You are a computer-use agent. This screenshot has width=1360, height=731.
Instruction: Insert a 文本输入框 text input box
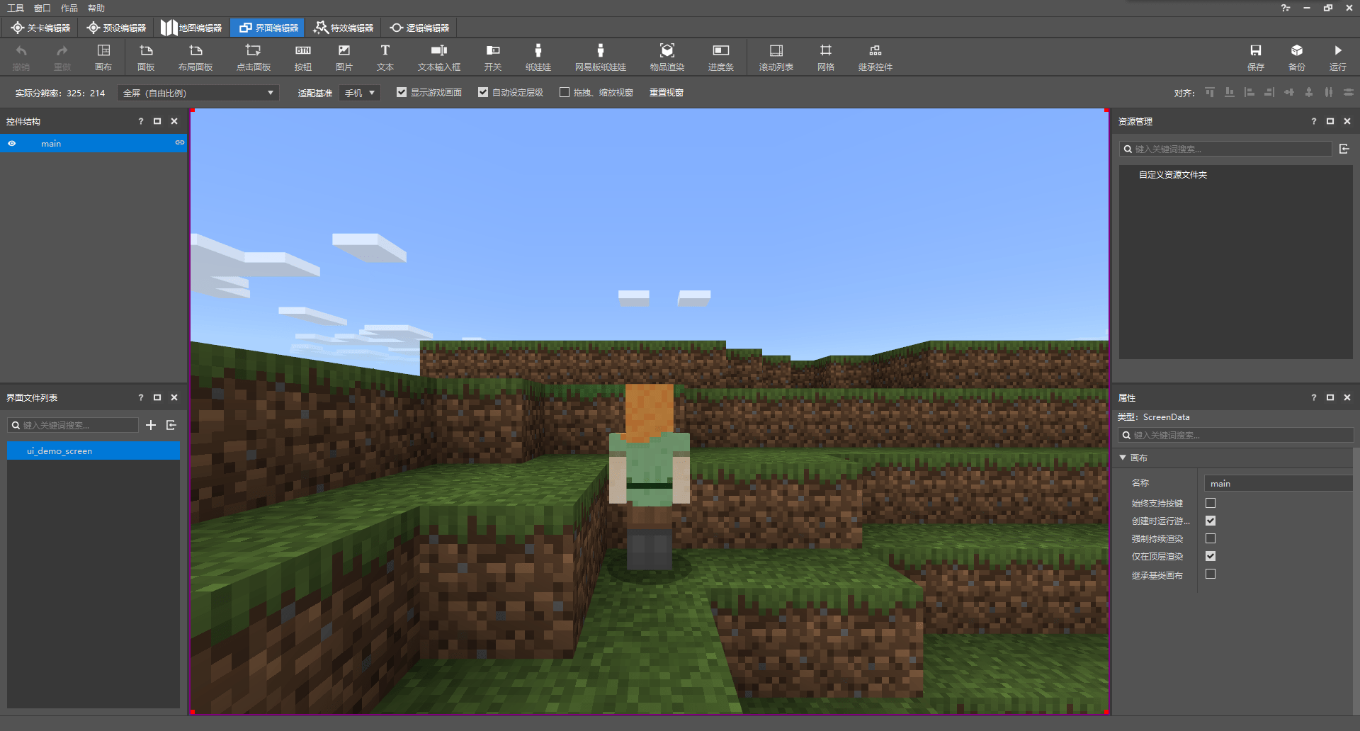(439, 57)
